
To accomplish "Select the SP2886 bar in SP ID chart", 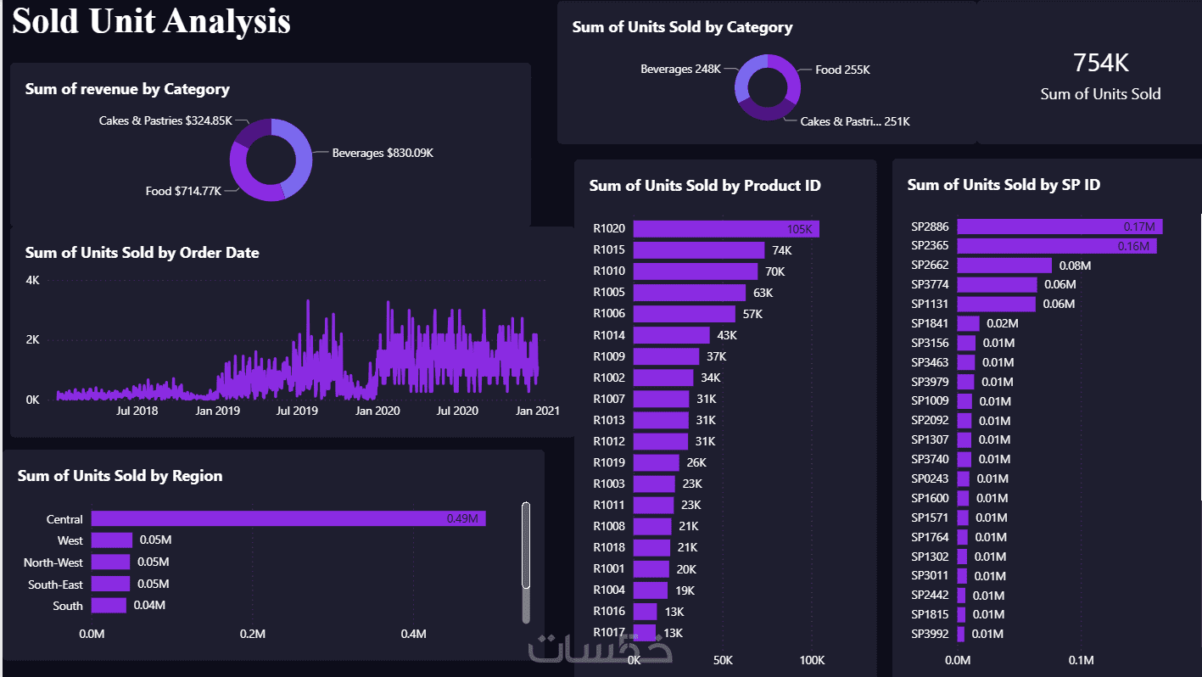I will [1059, 227].
